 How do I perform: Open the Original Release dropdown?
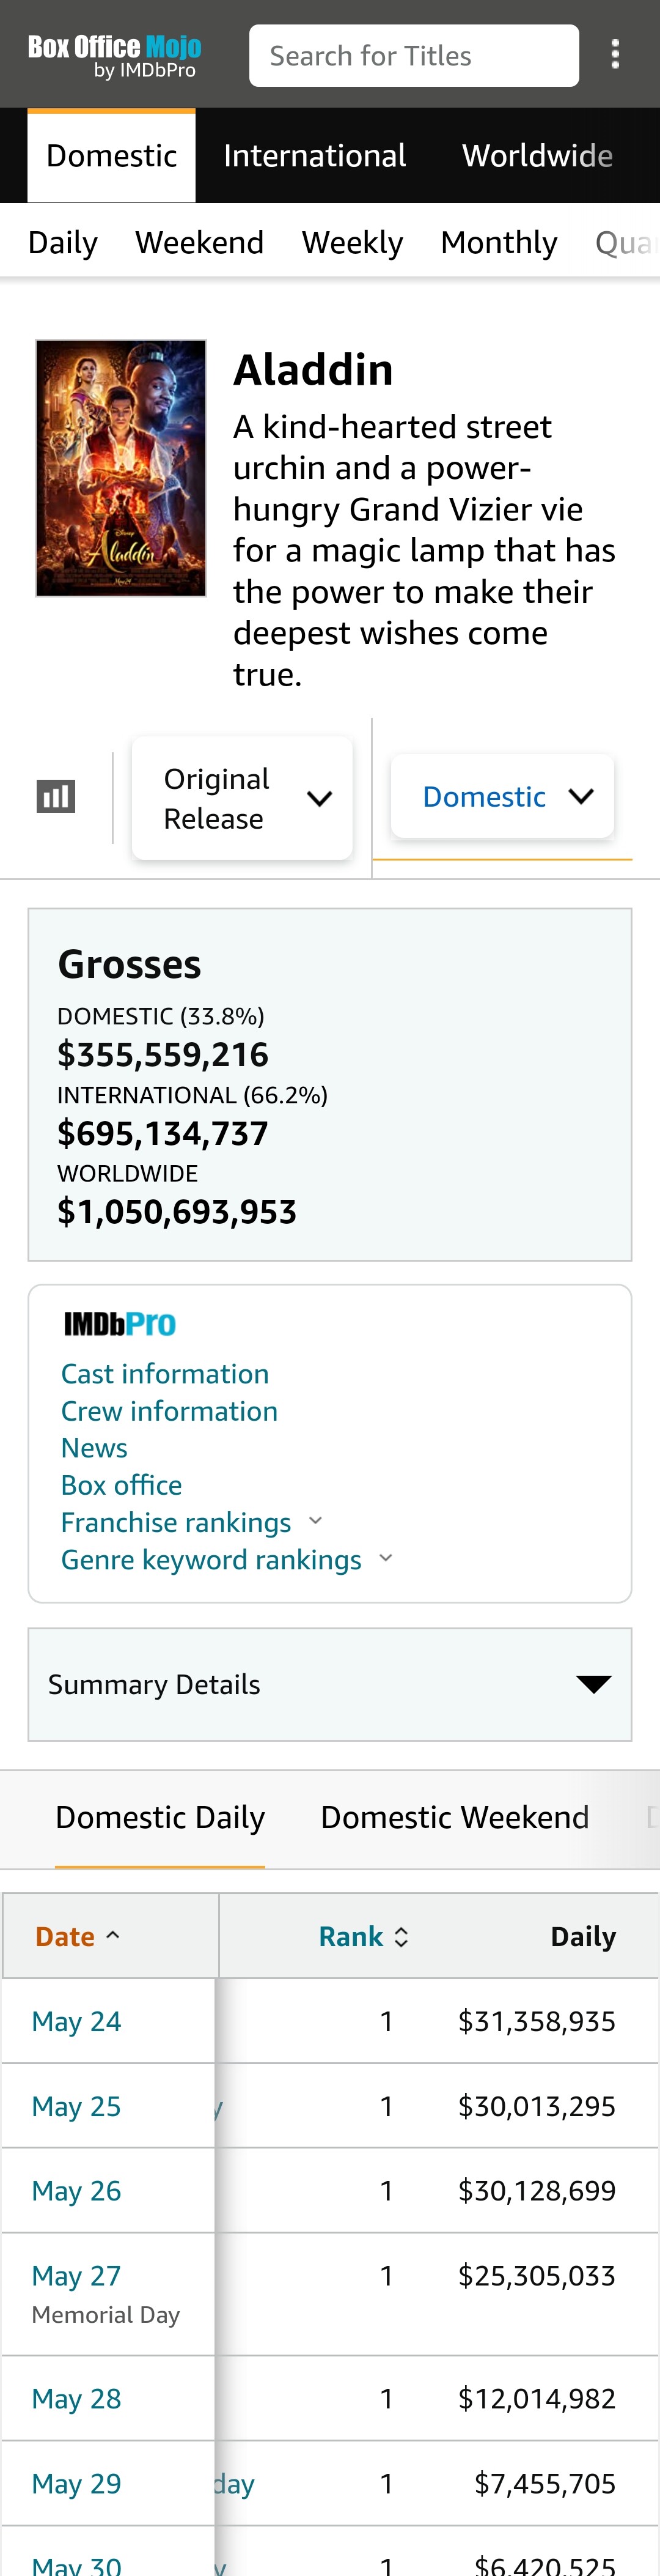[241, 798]
